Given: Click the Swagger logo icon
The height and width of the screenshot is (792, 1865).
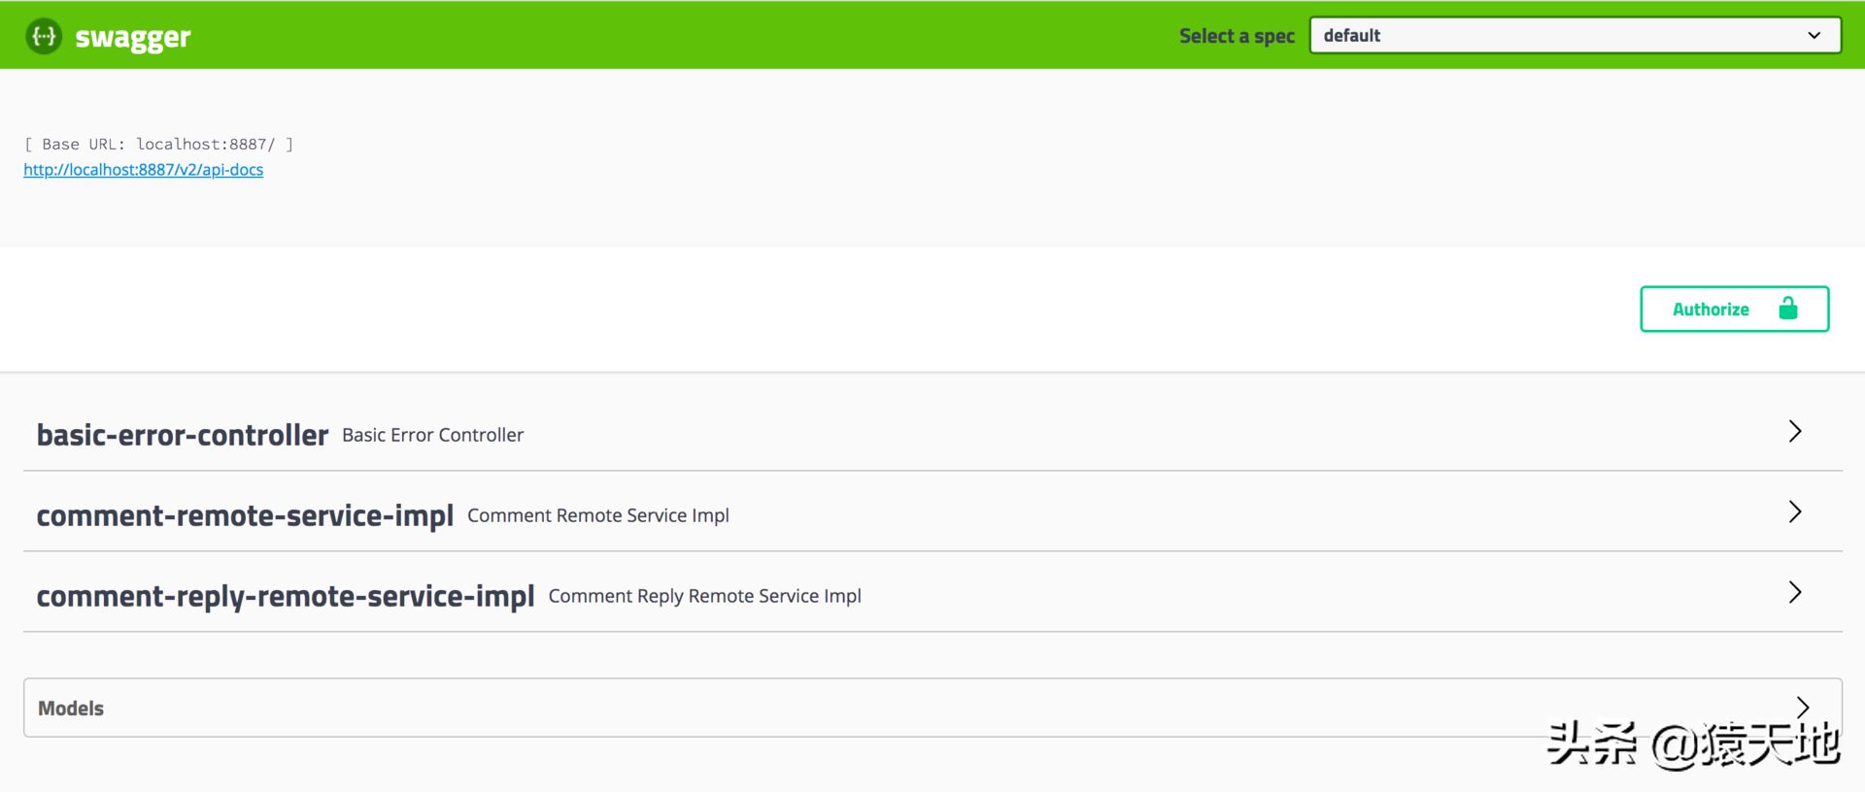Looking at the screenshot, I should (44, 36).
